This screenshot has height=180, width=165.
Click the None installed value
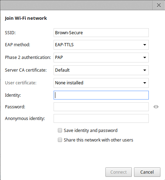pos(69,83)
